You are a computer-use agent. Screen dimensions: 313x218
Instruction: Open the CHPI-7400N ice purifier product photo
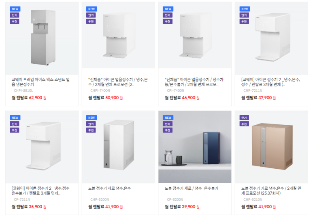[x=118, y=35]
